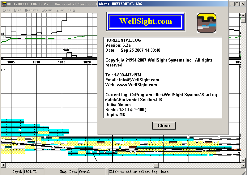This screenshot has height=175, width=247.
Task: Click the 'Scale: 1:240' line
Action: click(126, 109)
